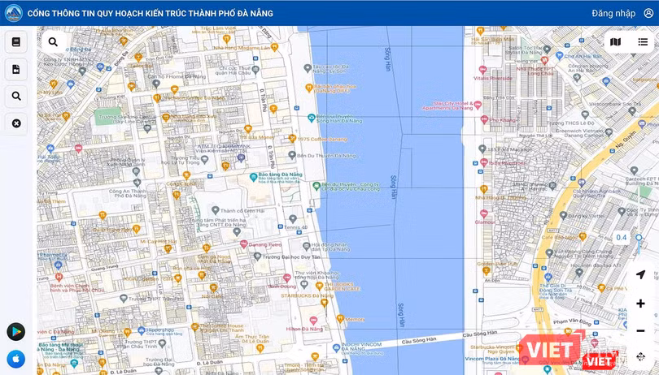The width and height of the screenshot is (659, 375).
Task: Open the layer list icon
Action: [643, 42]
